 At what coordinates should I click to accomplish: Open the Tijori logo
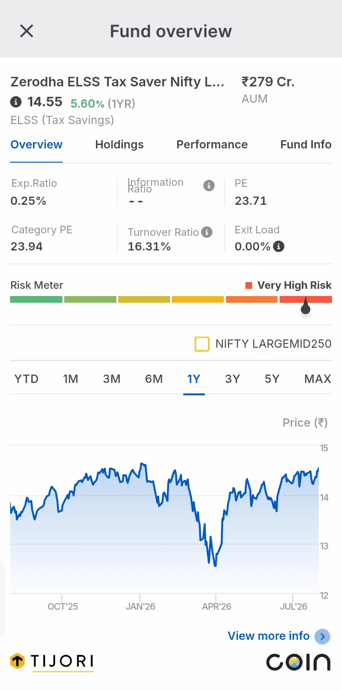(52, 662)
